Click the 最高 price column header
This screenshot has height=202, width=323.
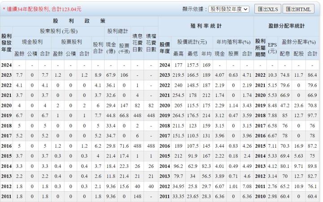pos(178,54)
